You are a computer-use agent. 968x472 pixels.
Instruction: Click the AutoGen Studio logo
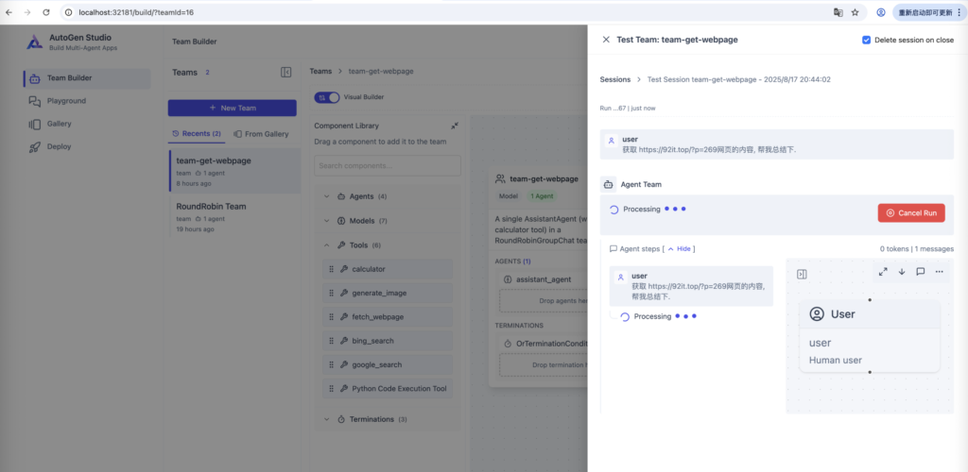coord(35,42)
